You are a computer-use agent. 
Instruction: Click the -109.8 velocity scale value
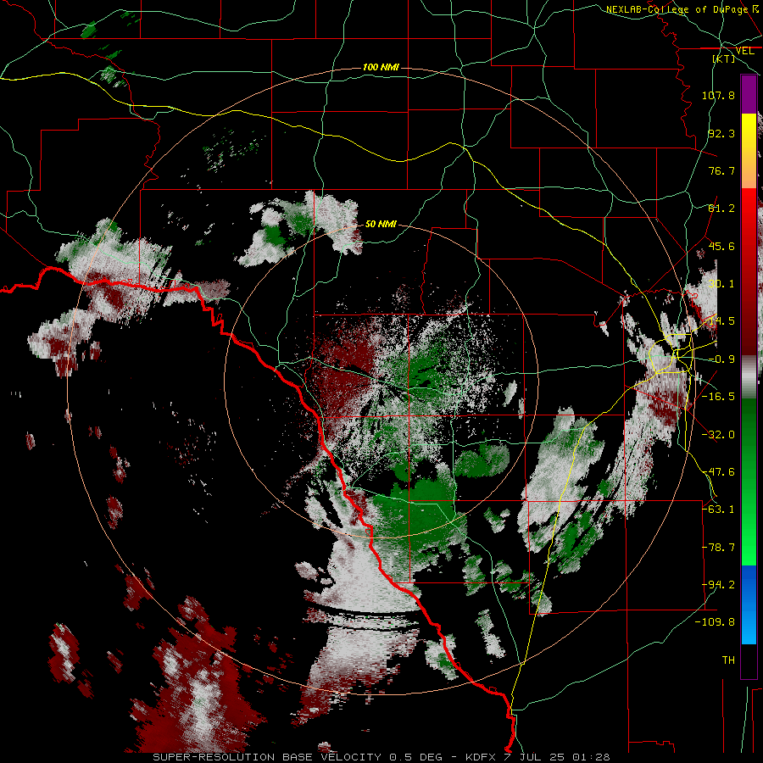(716, 622)
